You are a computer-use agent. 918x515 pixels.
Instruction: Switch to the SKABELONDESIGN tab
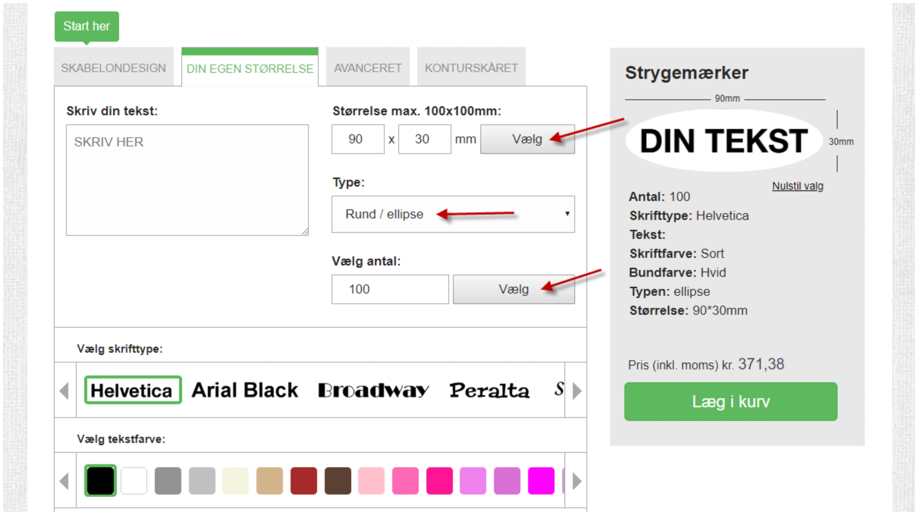click(113, 68)
